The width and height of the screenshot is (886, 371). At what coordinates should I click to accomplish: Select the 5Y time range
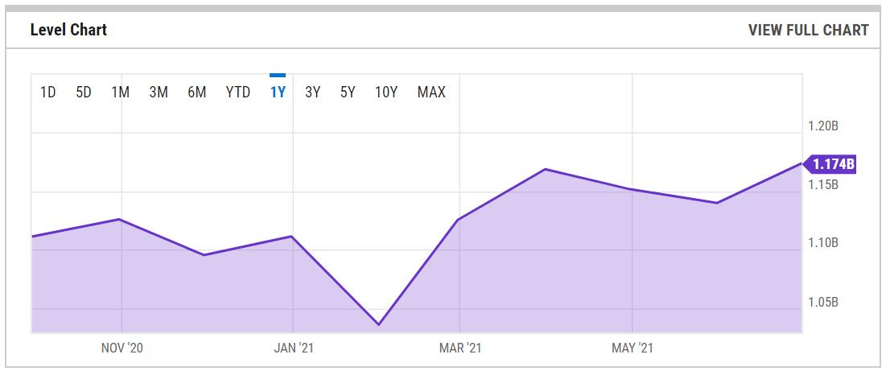coord(348,93)
